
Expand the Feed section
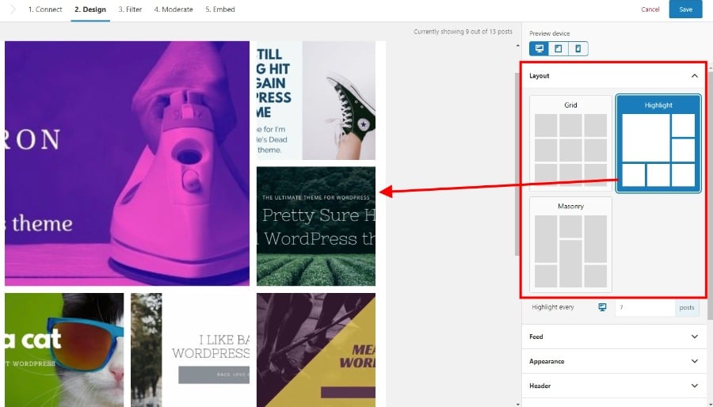point(614,337)
